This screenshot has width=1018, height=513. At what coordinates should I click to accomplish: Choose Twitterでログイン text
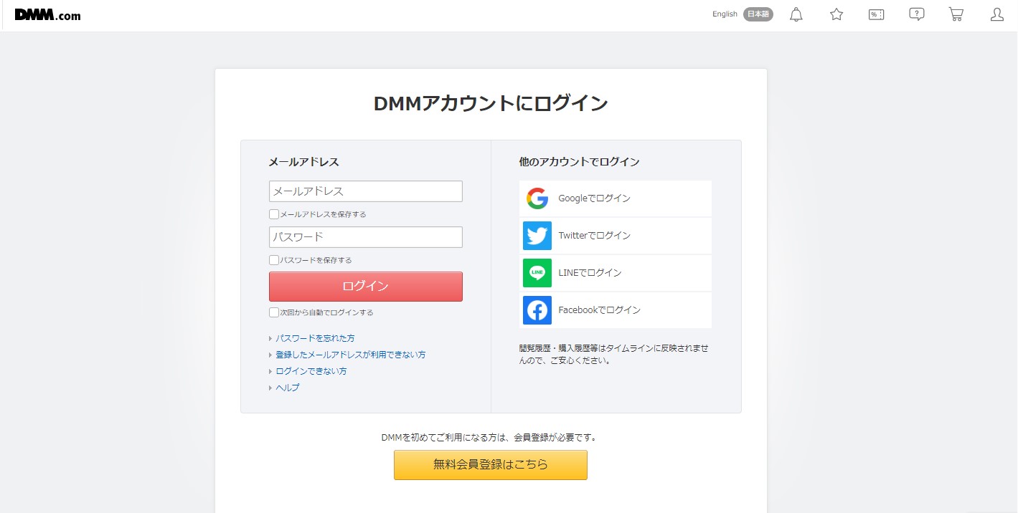595,236
